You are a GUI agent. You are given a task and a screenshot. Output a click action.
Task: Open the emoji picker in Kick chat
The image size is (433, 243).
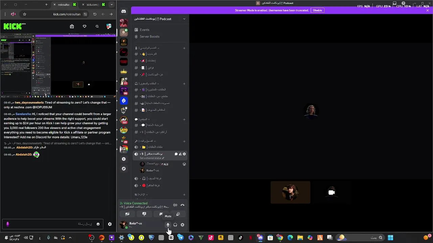98,224
